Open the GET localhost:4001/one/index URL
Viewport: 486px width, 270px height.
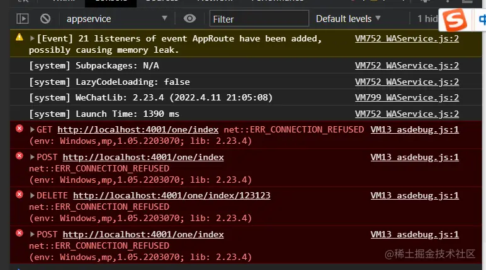point(138,129)
